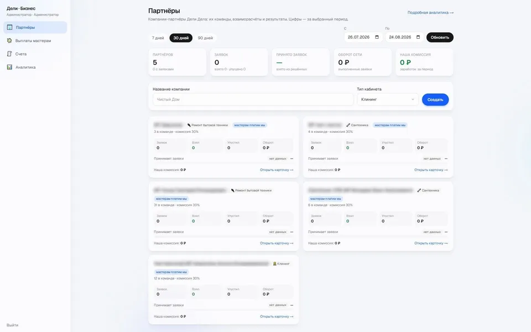Select the 90 дней period option
This screenshot has height=332, width=531.
pyautogui.click(x=205, y=38)
